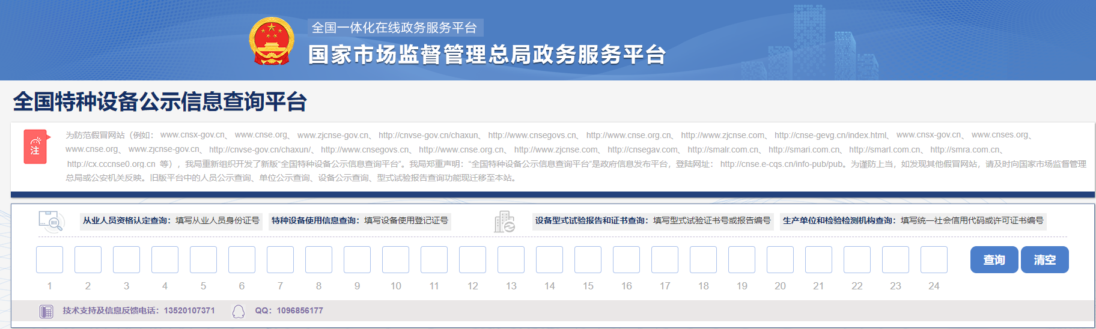Select the 从业人员资格认定查询 tab
The image size is (1096, 329).
pyautogui.click(x=171, y=221)
